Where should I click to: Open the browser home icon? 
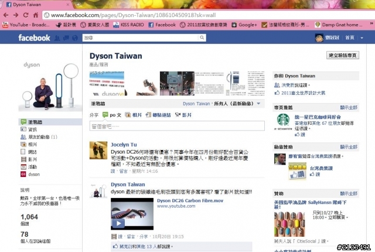36,15
